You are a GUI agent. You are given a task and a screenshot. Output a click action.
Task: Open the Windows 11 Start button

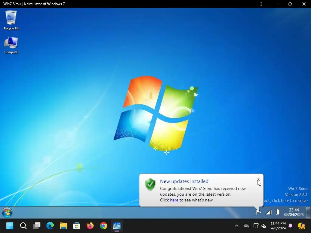click(x=10, y=226)
